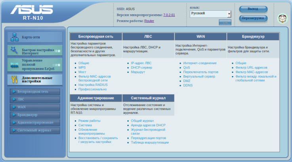Click the wrench tools icon
292x162 pixels.
(x=14, y=80)
